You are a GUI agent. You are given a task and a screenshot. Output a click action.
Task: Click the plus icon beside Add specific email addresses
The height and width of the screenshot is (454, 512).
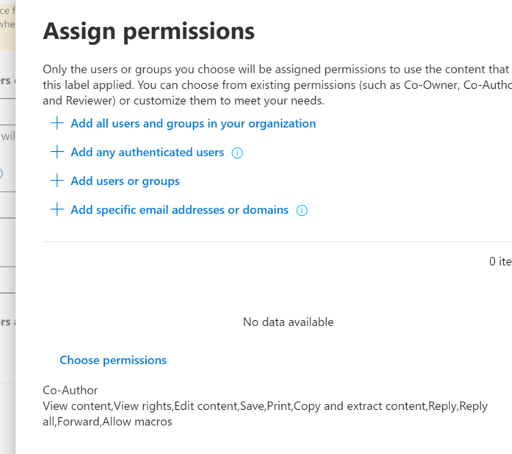click(x=57, y=210)
